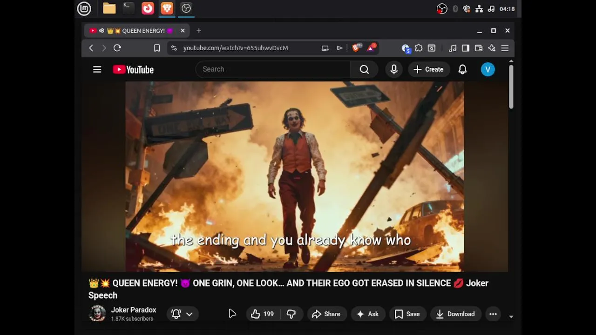
Task: Open the Joker Paradox channel avatar
Action: pyautogui.click(x=97, y=314)
